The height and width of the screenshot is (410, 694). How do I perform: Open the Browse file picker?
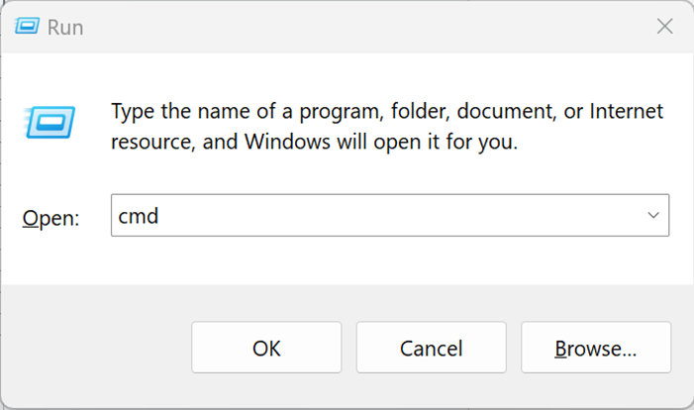[x=596, y=348]
